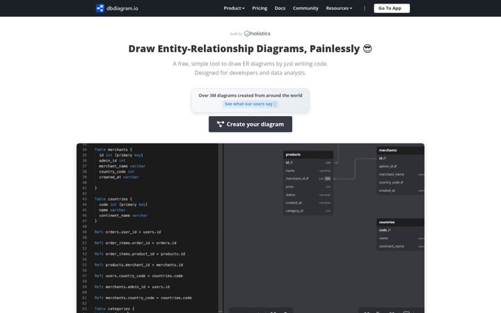This screenshot has height=313, width=501.
Task: Select the 'Table merchants {' code line
Action: pyautogui.click(x=113, y=150)
